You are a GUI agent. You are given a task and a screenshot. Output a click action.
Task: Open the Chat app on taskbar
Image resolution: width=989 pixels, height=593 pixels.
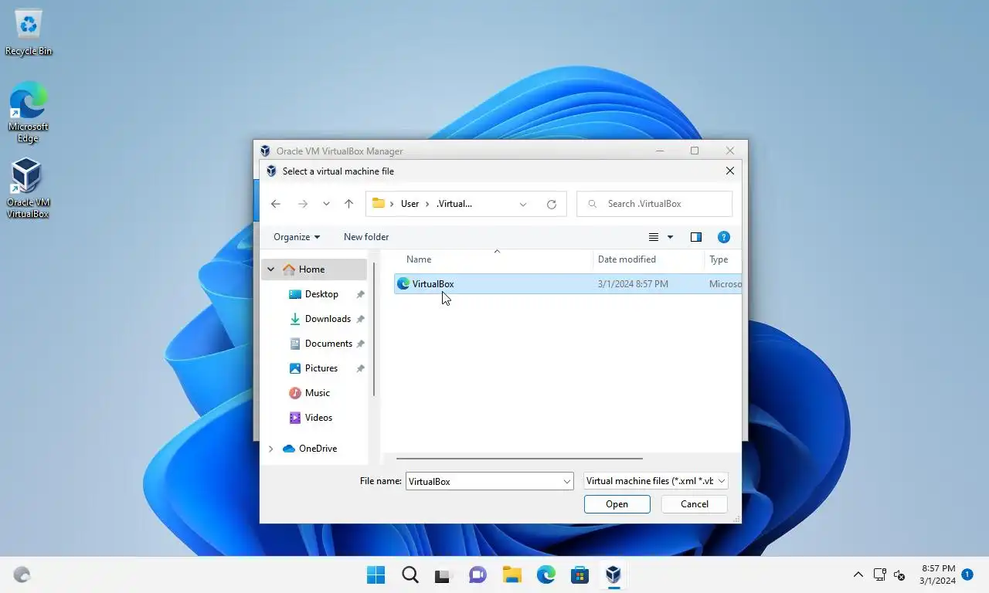tap(478, 574)
